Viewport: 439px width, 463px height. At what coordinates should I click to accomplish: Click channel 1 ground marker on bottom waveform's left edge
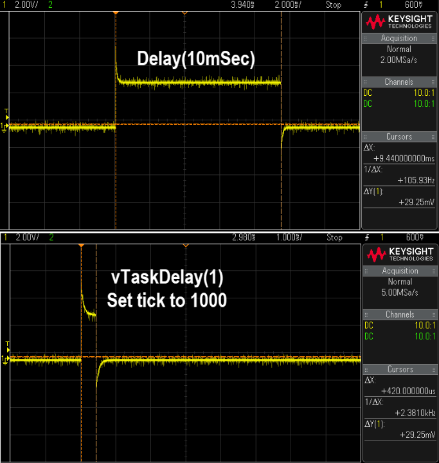[x=5, y=358]
